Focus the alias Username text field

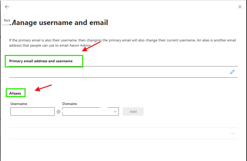pos(32,112)
